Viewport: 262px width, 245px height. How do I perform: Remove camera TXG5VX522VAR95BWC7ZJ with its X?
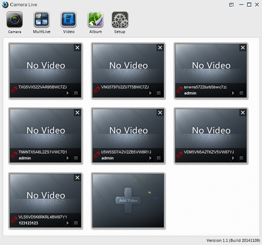point(77,48)
